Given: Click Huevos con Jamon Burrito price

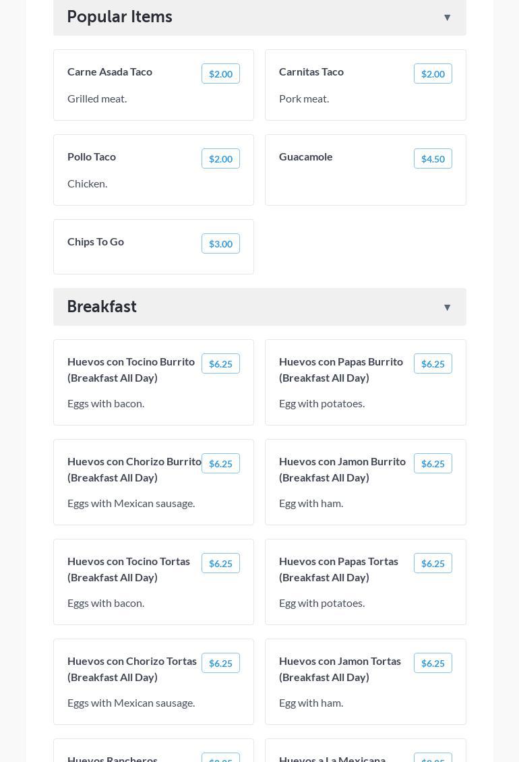Looking at the screenshot, I should point(433,464).
